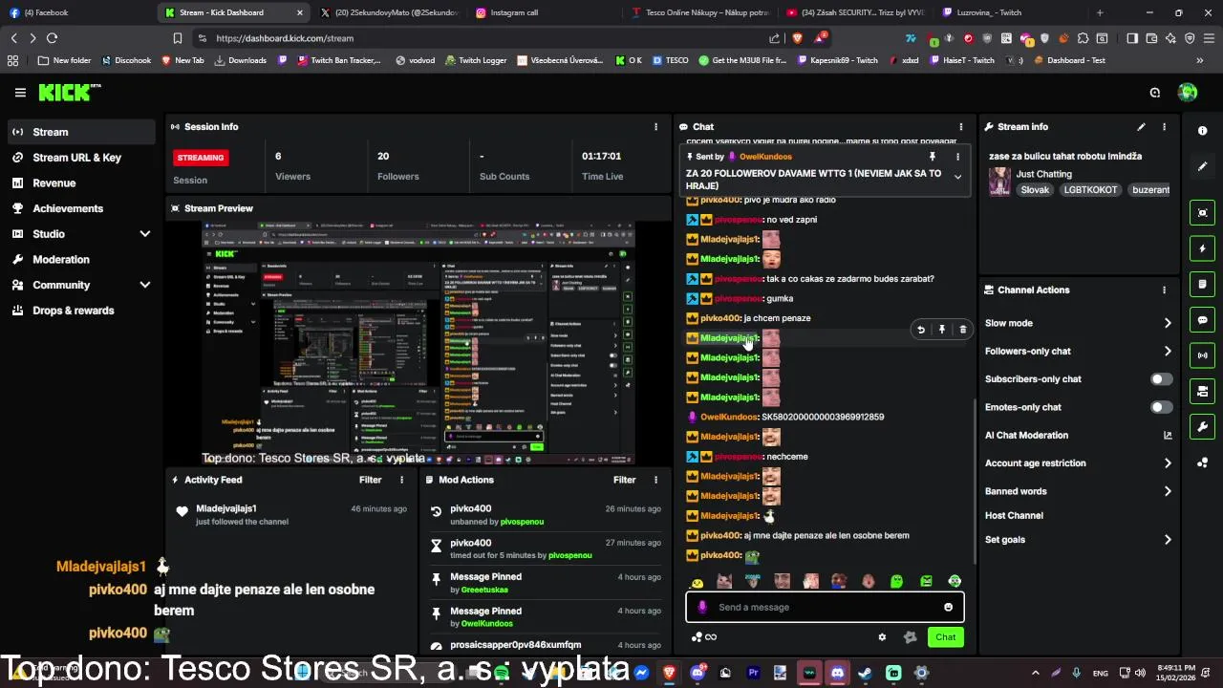1223x688 pixels.
Task: Unpin the pinned message using its pin icon
Action: point(933,157)
